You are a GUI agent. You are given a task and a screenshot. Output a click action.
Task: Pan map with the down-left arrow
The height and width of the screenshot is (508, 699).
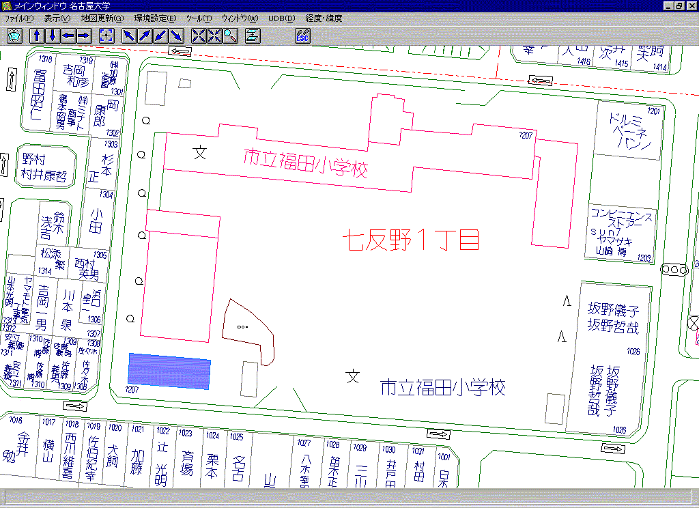(160, 36)
